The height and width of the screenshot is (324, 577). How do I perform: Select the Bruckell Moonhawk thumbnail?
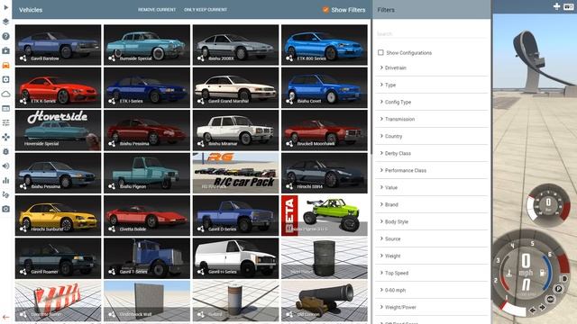pos(325,130)
